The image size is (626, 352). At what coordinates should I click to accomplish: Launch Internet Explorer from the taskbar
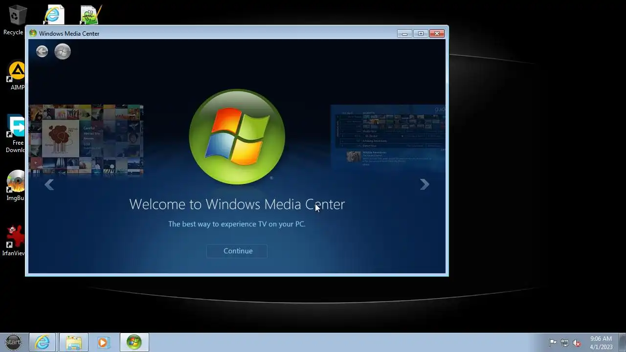(43, 342)
